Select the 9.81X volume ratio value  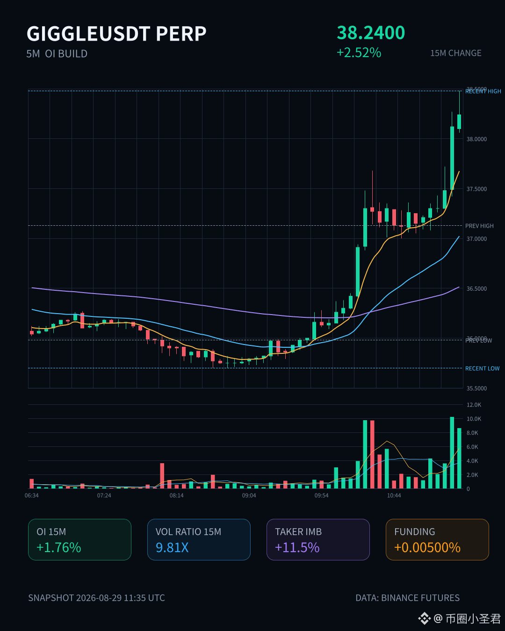172,547
